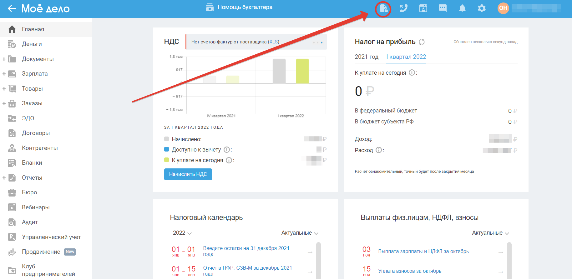Click the Налоговый календарь list scrollbar
This screenshot has width=572, height=279.
point(318,260)
